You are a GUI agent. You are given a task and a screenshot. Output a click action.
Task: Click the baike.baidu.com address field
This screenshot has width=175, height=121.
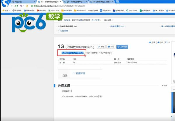tap(60, 6)
